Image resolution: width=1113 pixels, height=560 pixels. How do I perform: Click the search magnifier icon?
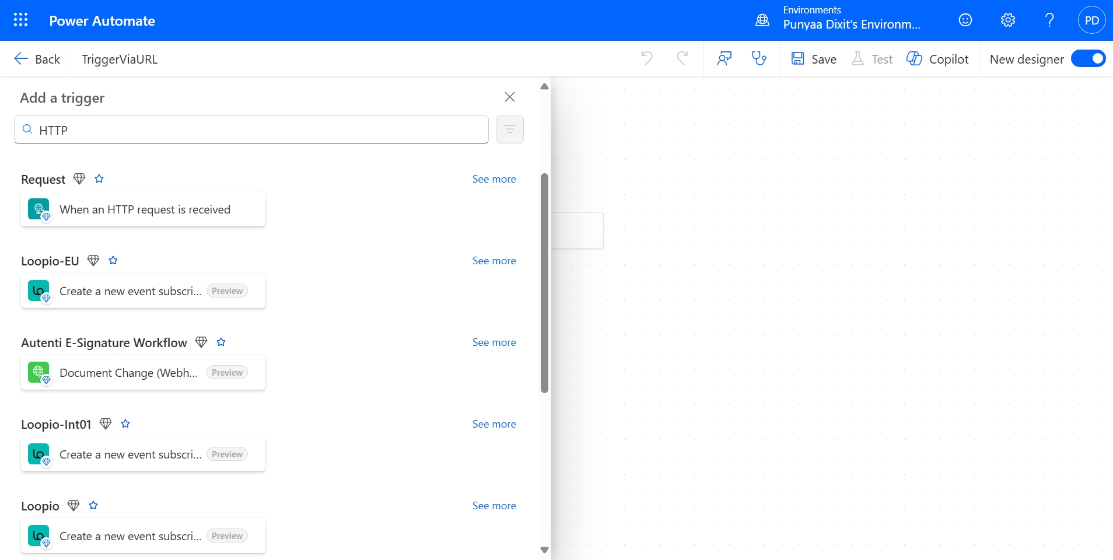tap(27, 129)
